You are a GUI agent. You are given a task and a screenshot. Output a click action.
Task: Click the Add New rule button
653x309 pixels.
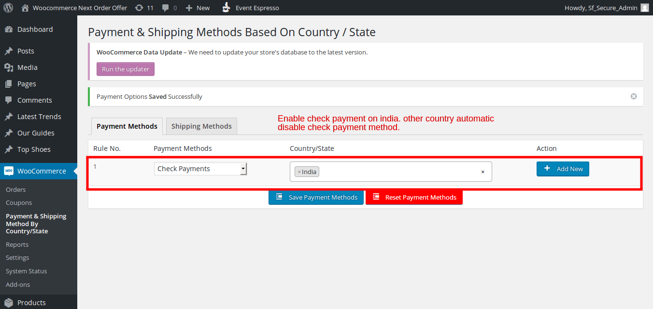(x=563, y=169)
